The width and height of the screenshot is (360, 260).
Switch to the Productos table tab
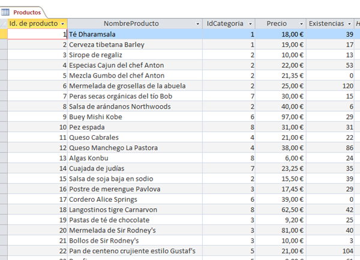click(x=27, y=13)
